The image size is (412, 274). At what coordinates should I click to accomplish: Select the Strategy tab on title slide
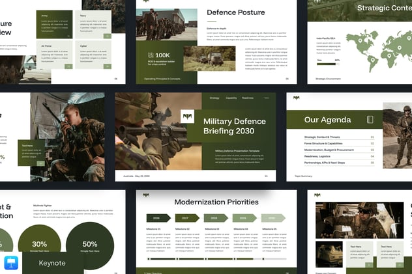(214, 98)
